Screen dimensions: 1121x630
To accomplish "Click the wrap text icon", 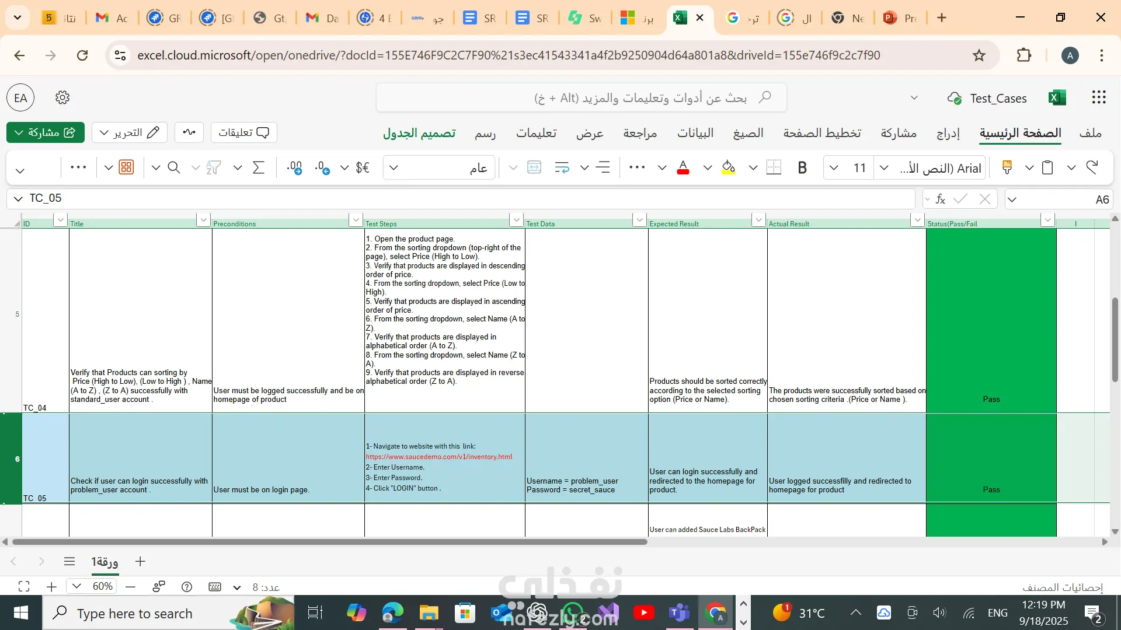I will pyautogui.click(x=562, y=168).
